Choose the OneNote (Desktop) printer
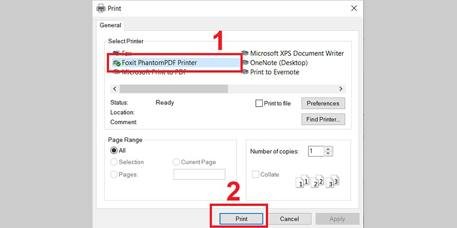The width and height of the screenshot is (457, 228). click(x=278, y=63)
